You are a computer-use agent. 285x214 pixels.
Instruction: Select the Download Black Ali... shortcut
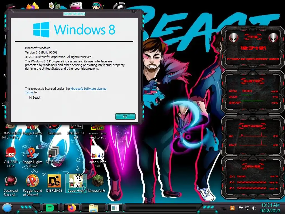point(11,186)
